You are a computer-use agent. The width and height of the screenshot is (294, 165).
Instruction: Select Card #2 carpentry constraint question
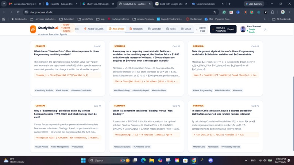click(146, 56)
